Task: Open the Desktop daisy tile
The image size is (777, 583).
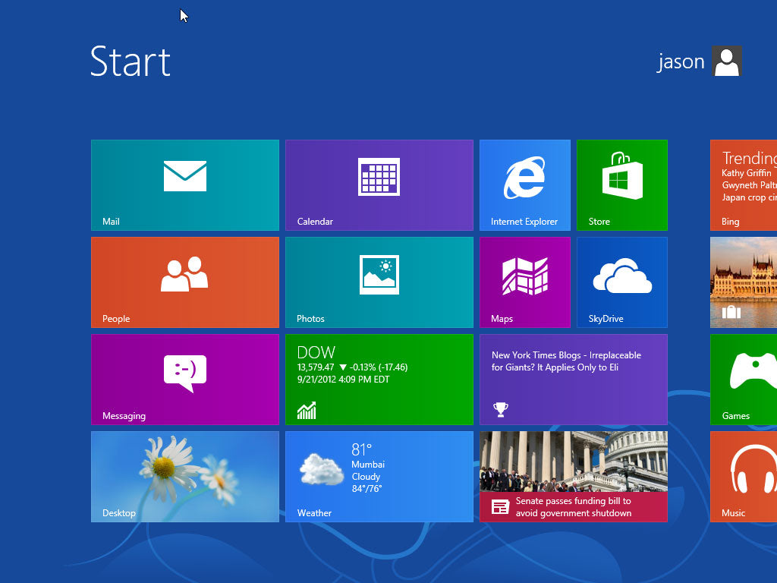Action: 184,476
